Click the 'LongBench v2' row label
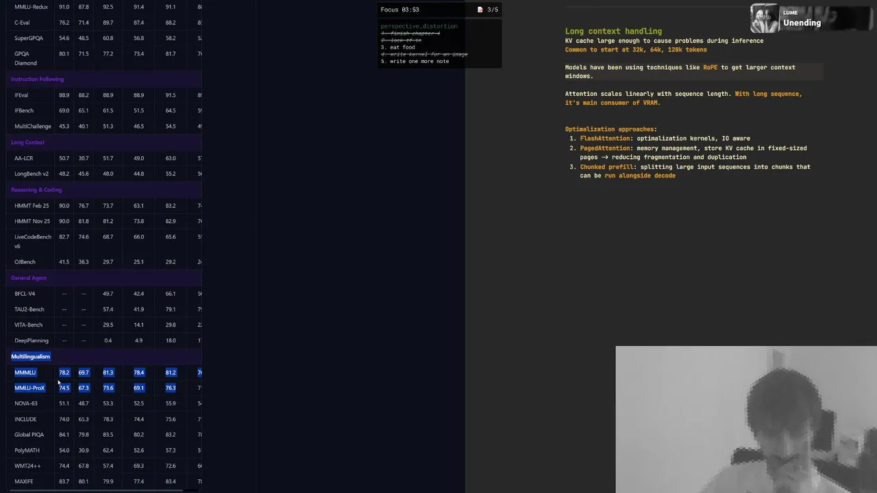Viewport: 877px width, 493px height. (32, 174)
